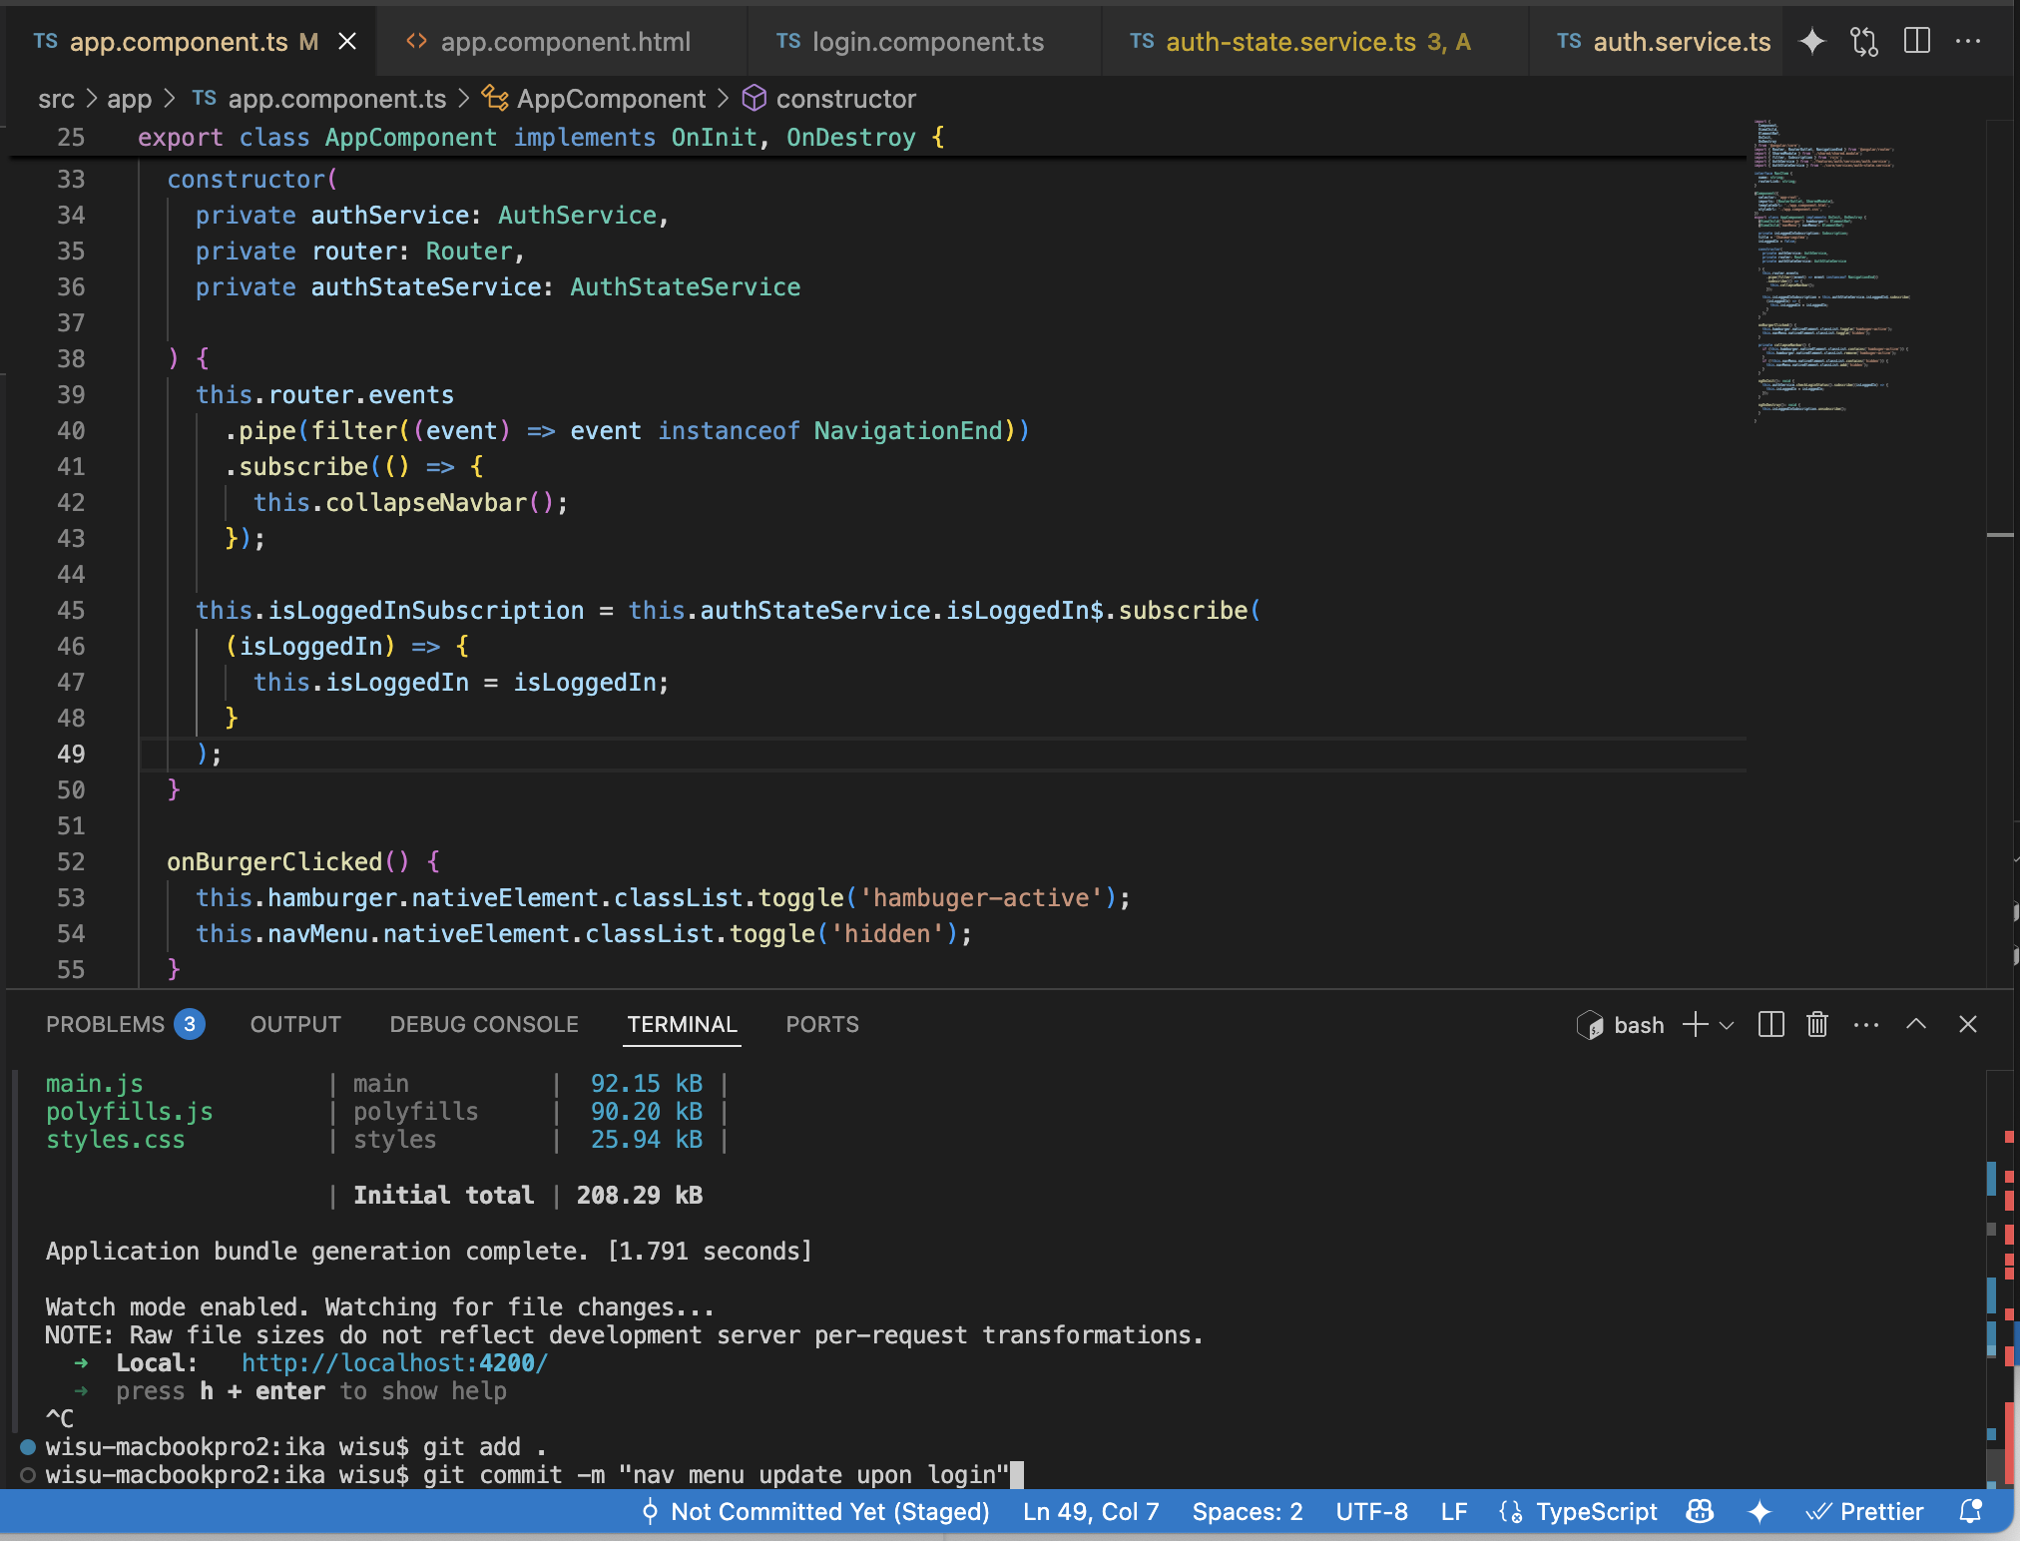Click the git commit graph icon in status bar
2020x1541 pixels.
(x=650, y=1511)
